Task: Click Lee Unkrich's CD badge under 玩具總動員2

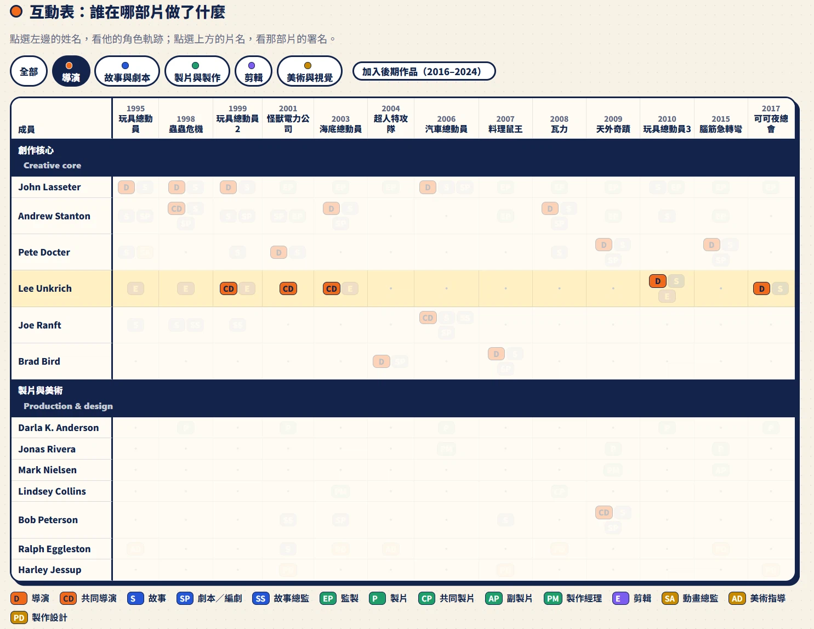Action: pyautogui.click(x=229, y=288)
